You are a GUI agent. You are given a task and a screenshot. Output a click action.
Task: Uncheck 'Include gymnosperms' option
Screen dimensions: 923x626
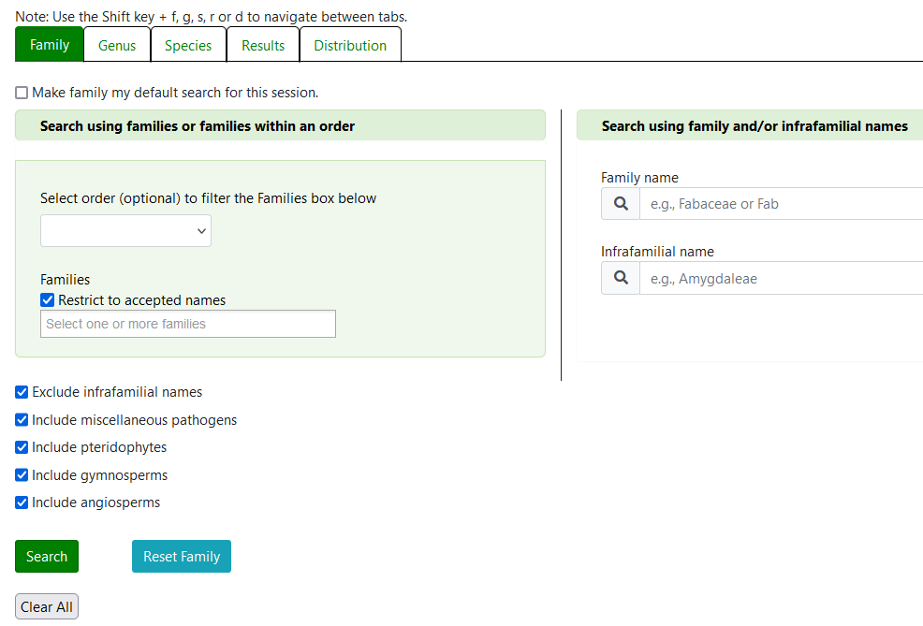click(22, 475)
